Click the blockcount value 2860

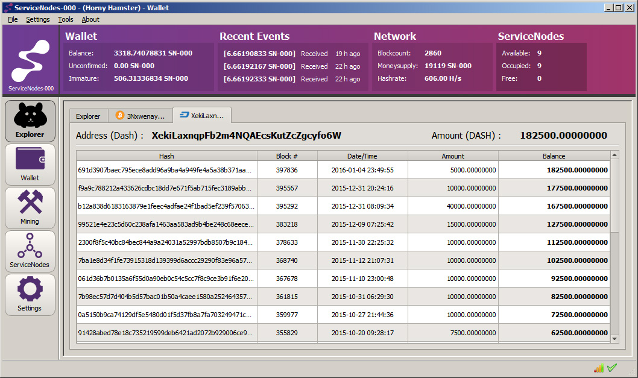click(433, 53)
